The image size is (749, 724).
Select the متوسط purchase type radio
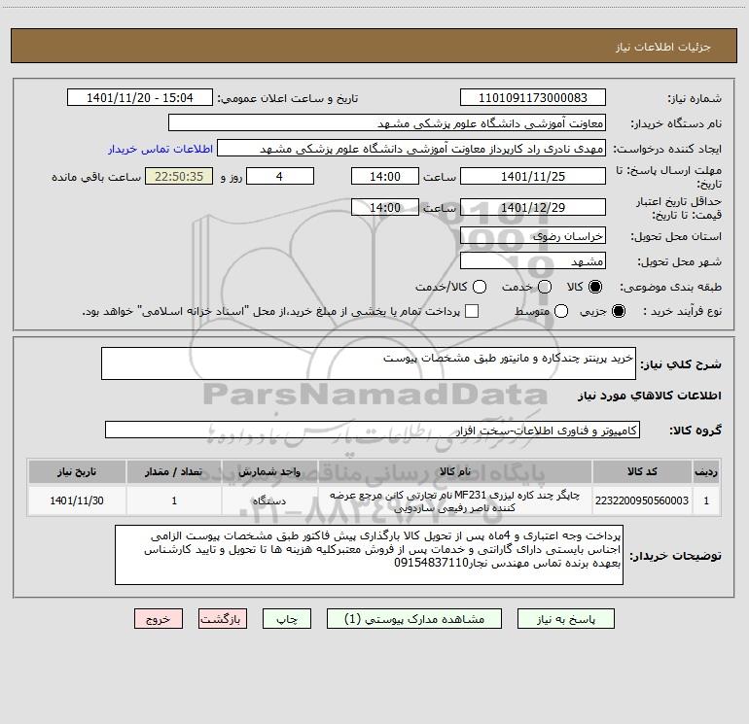[561, 311]
